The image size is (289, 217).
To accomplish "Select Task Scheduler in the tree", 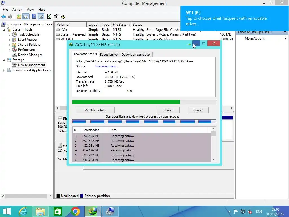I will click(29, 34).
